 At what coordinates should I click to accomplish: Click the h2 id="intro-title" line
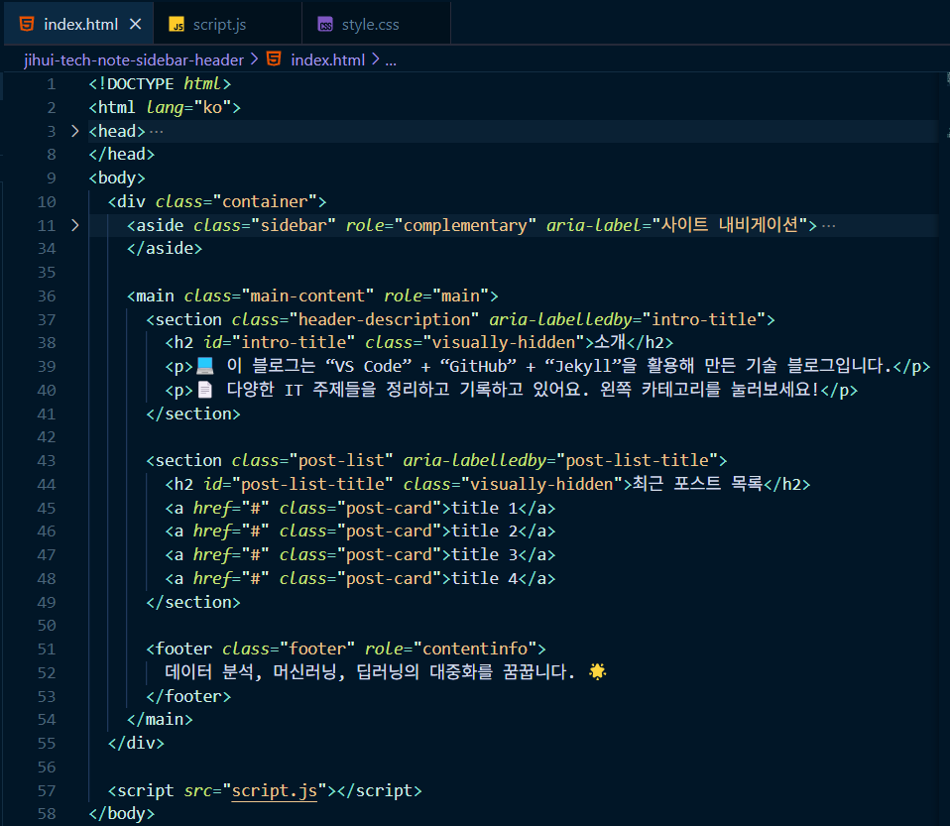[x=419, y=343]
